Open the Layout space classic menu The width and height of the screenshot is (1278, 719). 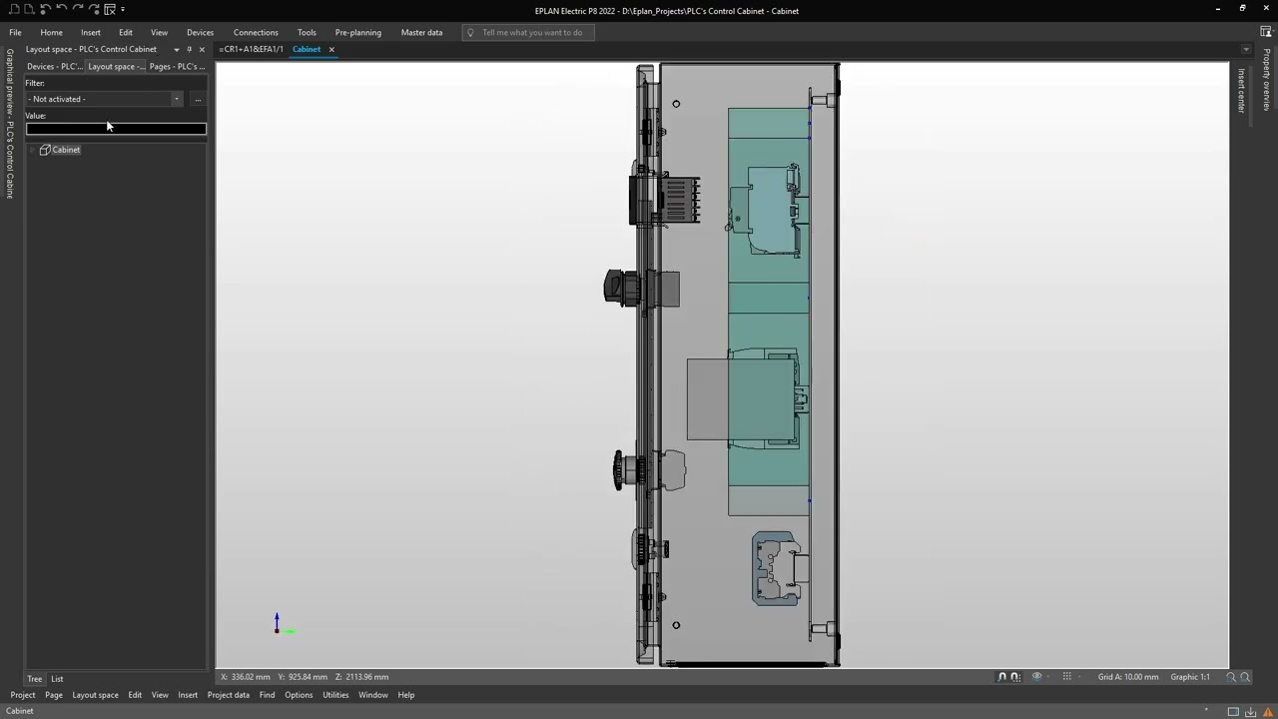click(95, 695)
